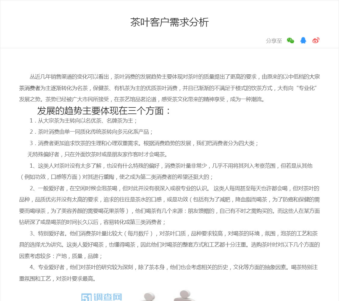
Task: Click the line starting "3、特别爱好者。他们消费茶叶量比较大"
Action: pyautogui.click(x=174, y=233)
